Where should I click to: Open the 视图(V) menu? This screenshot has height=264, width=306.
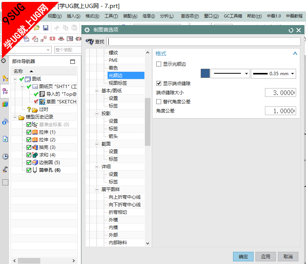point(55,16)
